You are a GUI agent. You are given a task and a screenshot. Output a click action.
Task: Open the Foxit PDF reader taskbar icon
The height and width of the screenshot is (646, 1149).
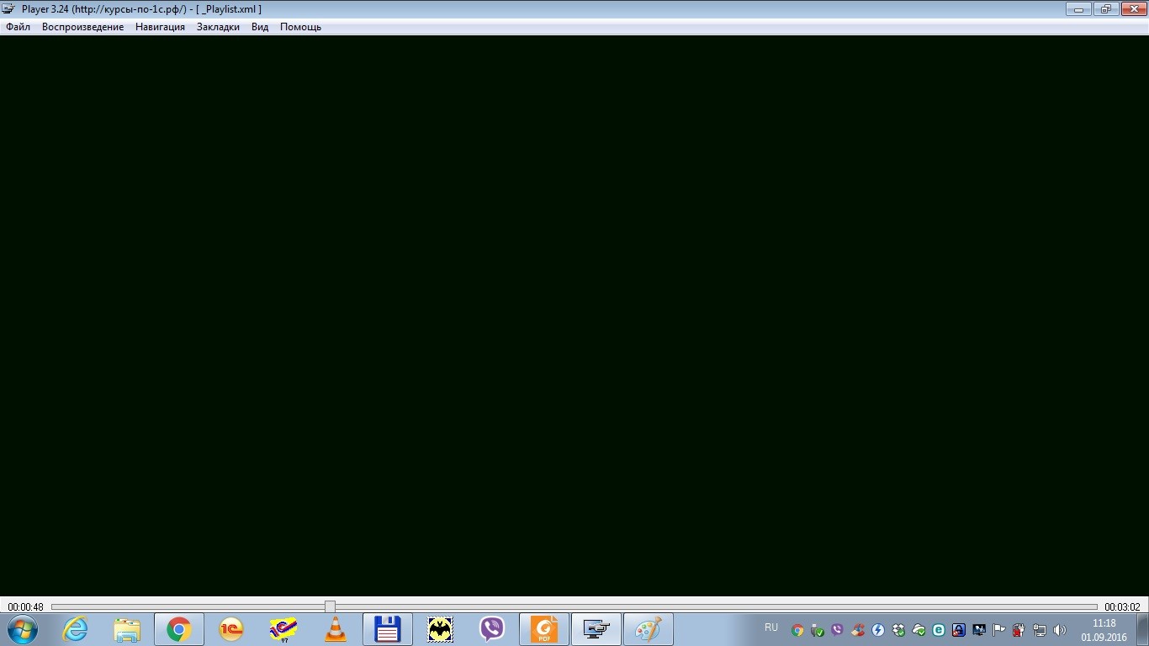pos(543,629)
